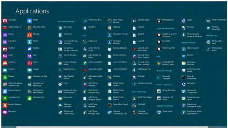Click the ASUS group header
228x128 pixels.
pos(84,35)
